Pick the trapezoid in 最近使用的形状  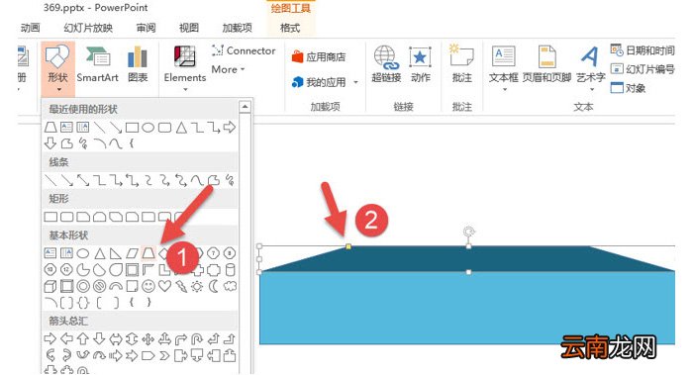click(50, 128)
